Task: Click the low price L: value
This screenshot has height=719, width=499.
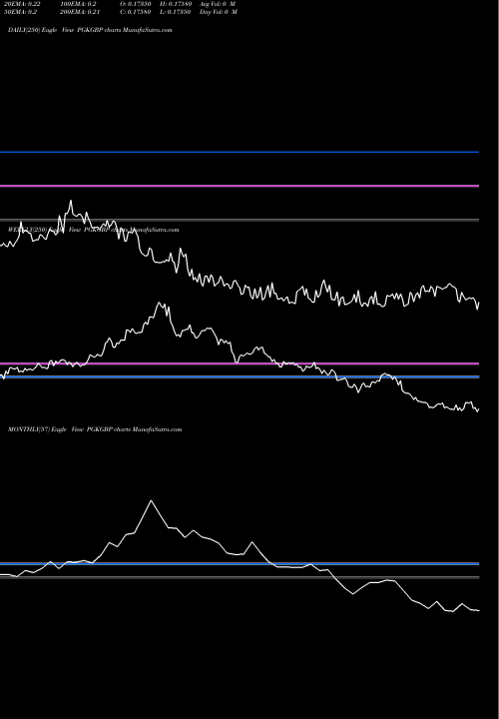Action: 176,12
